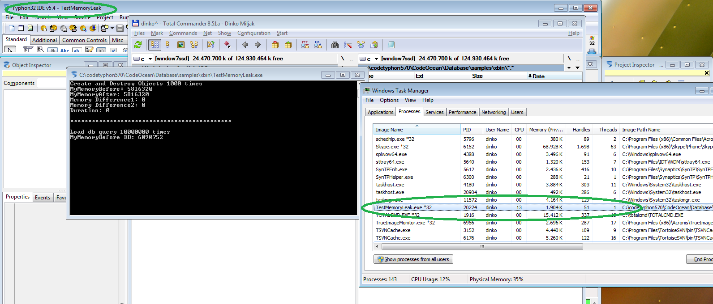The image size is (713, 304).
Task: Click the left panel root directory backslash button
Action: [x=343, y=59]
